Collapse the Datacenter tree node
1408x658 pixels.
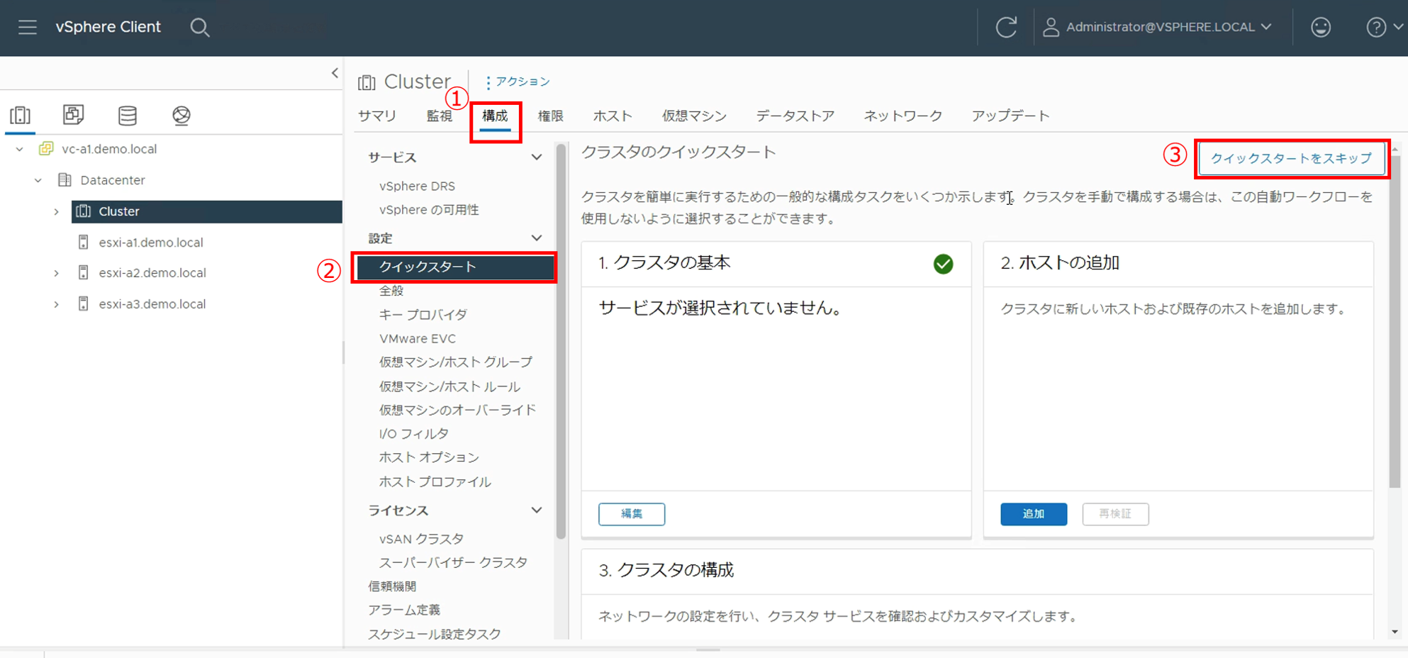[38, 180]
